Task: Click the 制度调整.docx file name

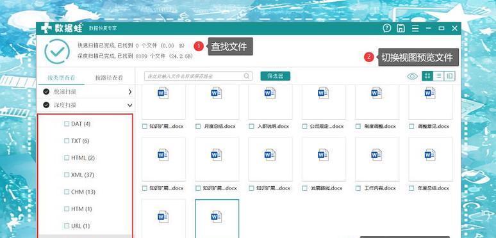Action: pos(379,126)
